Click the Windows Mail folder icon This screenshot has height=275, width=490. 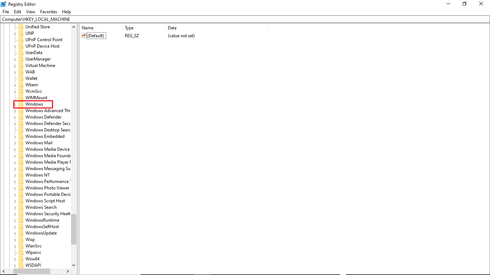tap(21, 143)
